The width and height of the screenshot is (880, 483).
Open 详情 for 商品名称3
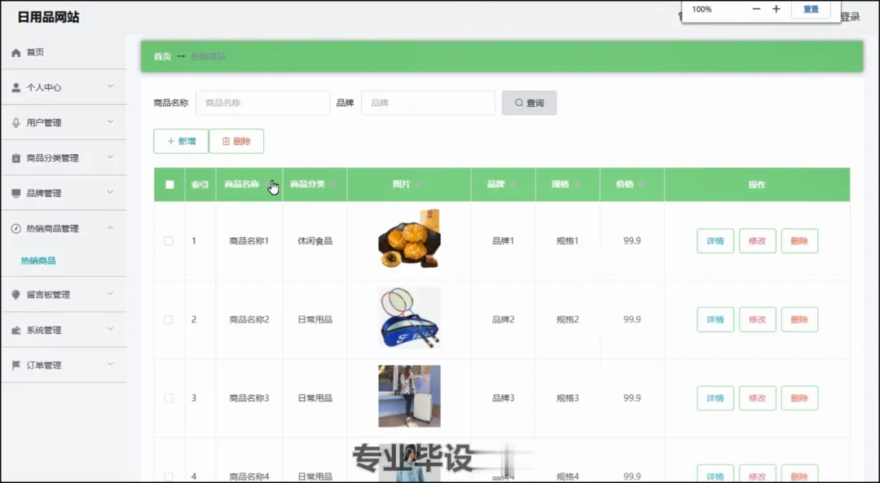pyautogui.click(x=715, y=398)
